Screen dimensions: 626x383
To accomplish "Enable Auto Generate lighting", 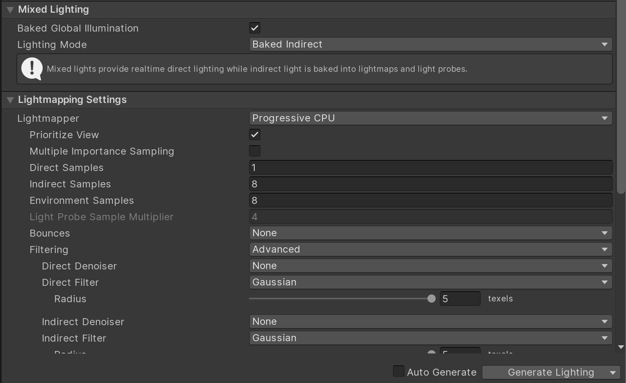I will click(x=398, y=371).
